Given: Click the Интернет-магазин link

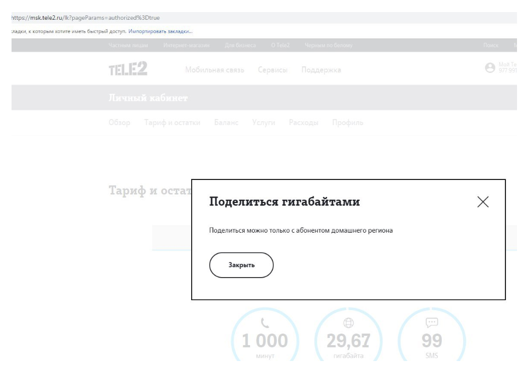Looking at the screenshot, I should tap(187, 45).
